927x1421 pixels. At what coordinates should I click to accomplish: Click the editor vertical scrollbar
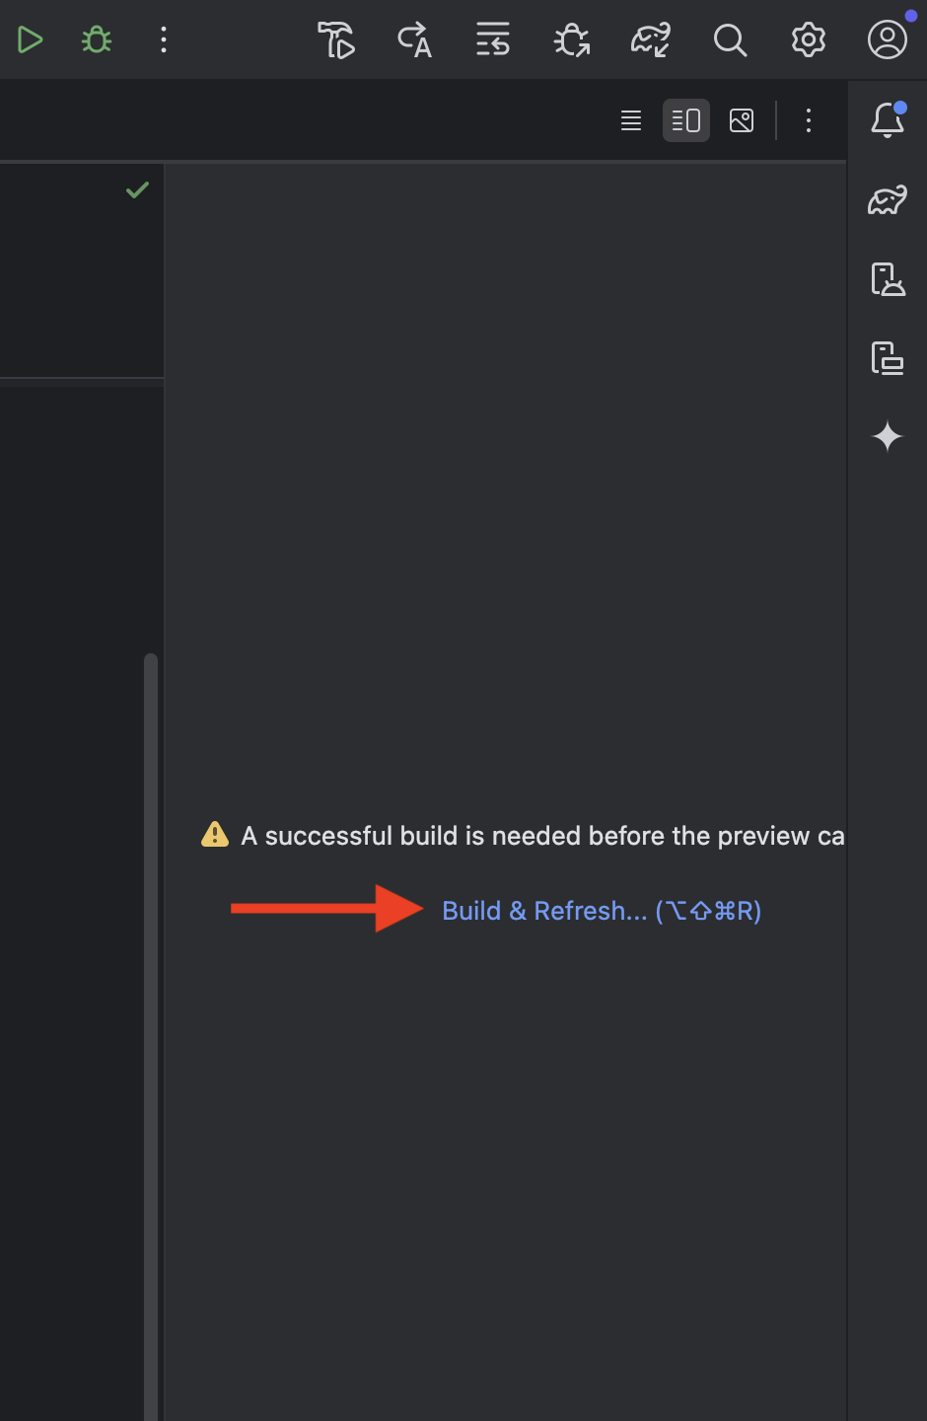(x=151, y=1036)
